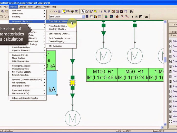Image resolution: width=177 pixels, height=133 pixels.
Task: Expand Dynamics (Transient Stability/EMT) submenu
Action: point(27,80)
